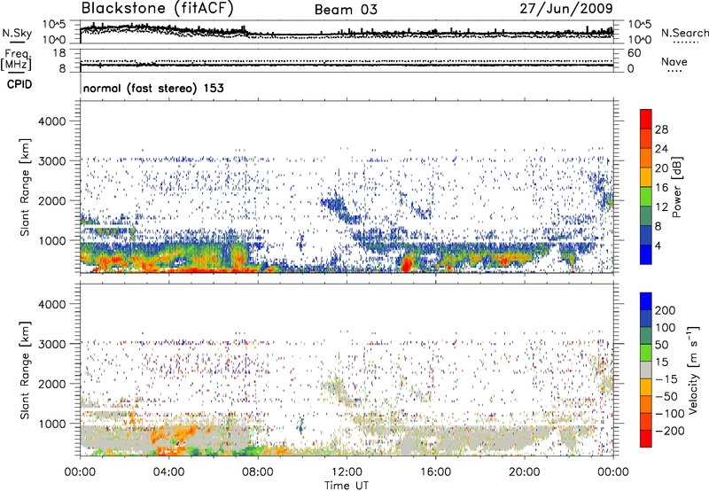The height and width of the screenshot is (491, 709).
Task: Click the Freq. [MHz] axis label
Action: pos(16,59)
